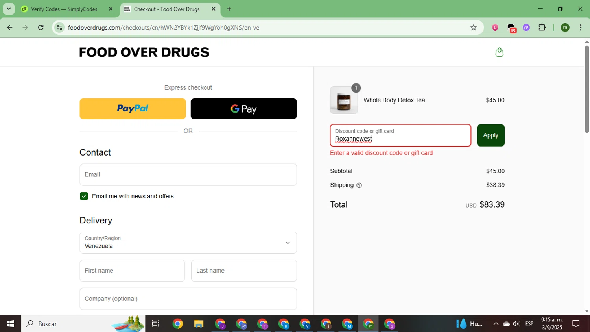Image resolution: width=590 pixels, height=332 pixels.
Task: Open the OneDrive cloud tray icon
Action: pyautogui.click(x=506, y=324)
